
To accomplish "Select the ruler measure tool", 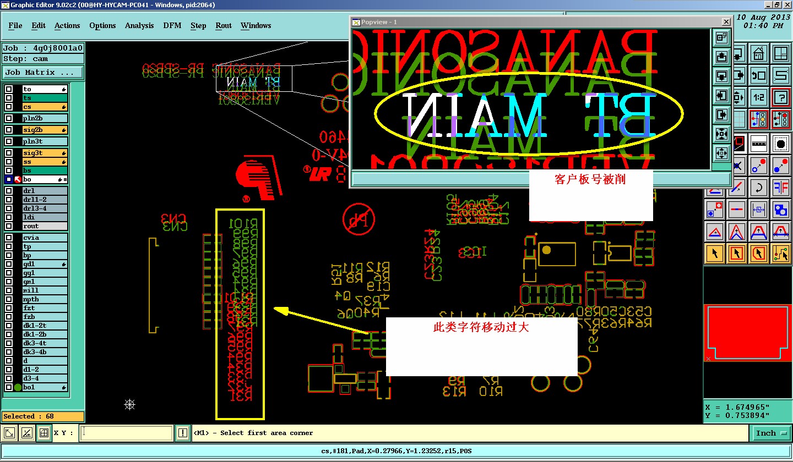I will pyautogui.click(x=759, y=144).
